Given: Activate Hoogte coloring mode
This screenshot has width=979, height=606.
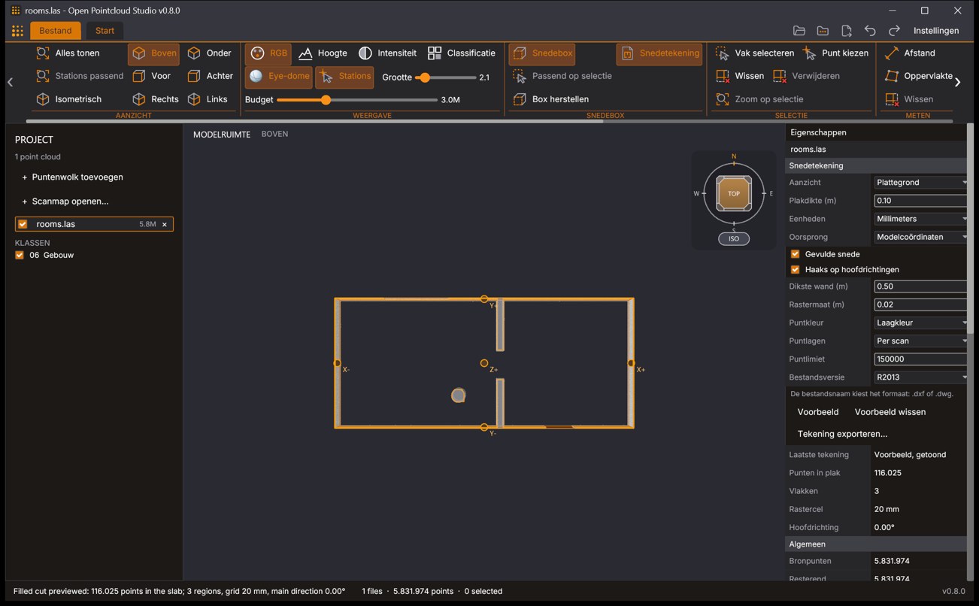Looking at the screenshot, I should click(x=323, y=53).
